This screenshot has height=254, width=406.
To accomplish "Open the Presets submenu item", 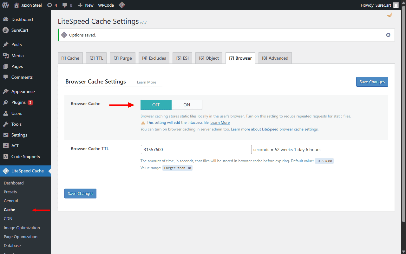I will coord(10,192).
